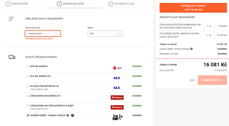Click Zvolte odběrné místo under GLS
The height and width of the screenshot is (126, 229).
click(39, 89)
